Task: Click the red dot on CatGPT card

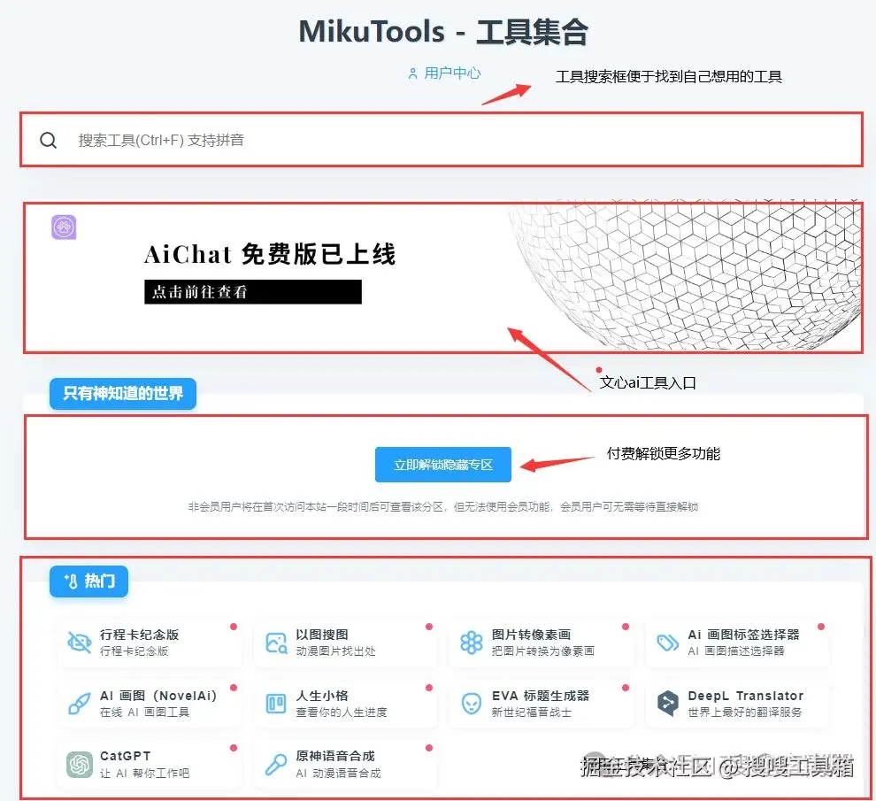Action: [234, 748]
